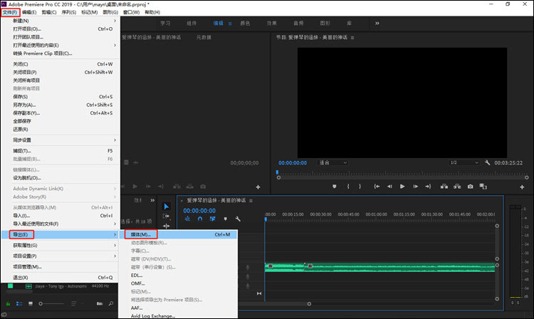This screenshot has width=534, height=319.
Task: Click Save (S) in File menu
Action: (60, 97)
